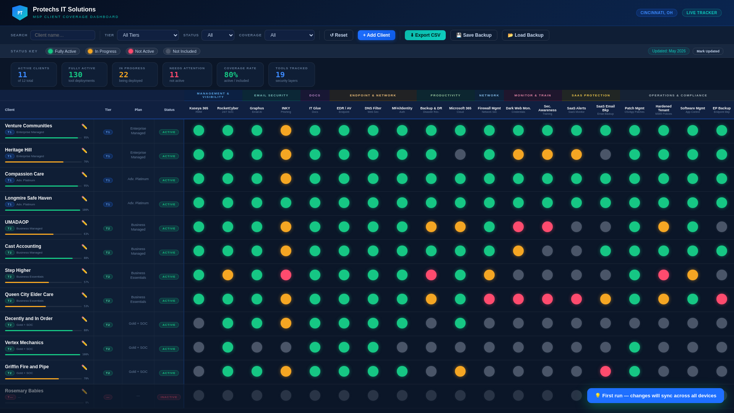Click pencil icon for Heritage Hill

(x=84, y=151)
